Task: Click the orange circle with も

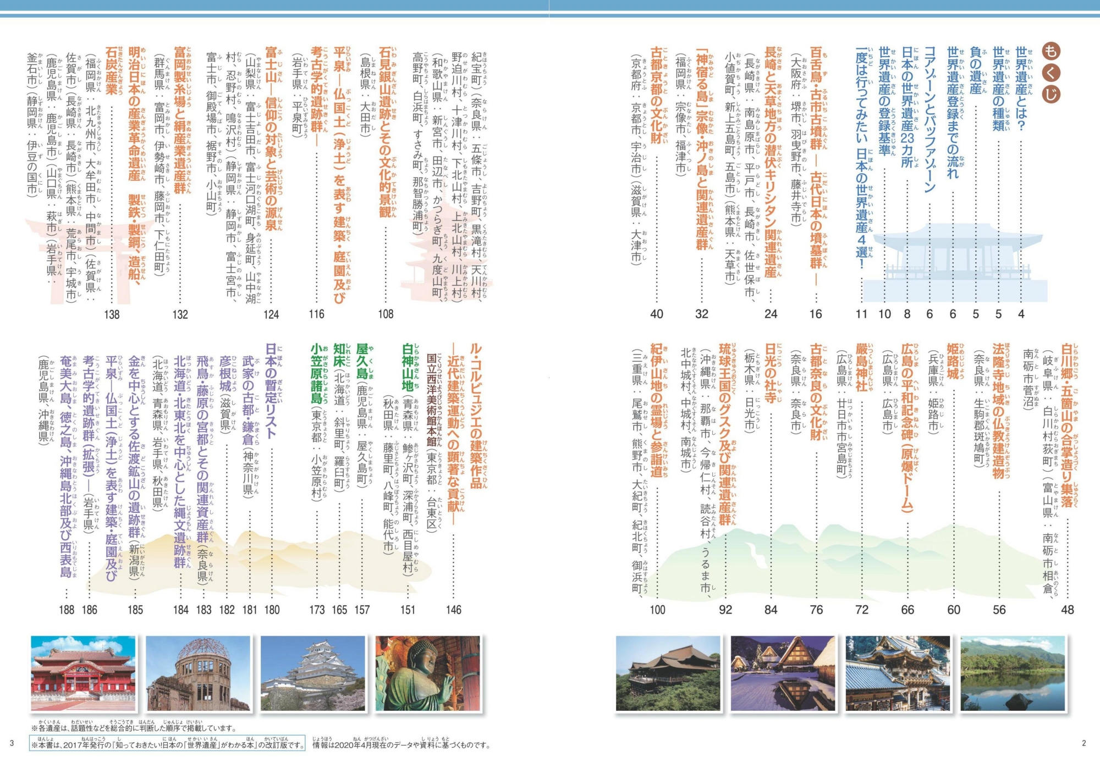Action: (1052, 51)
